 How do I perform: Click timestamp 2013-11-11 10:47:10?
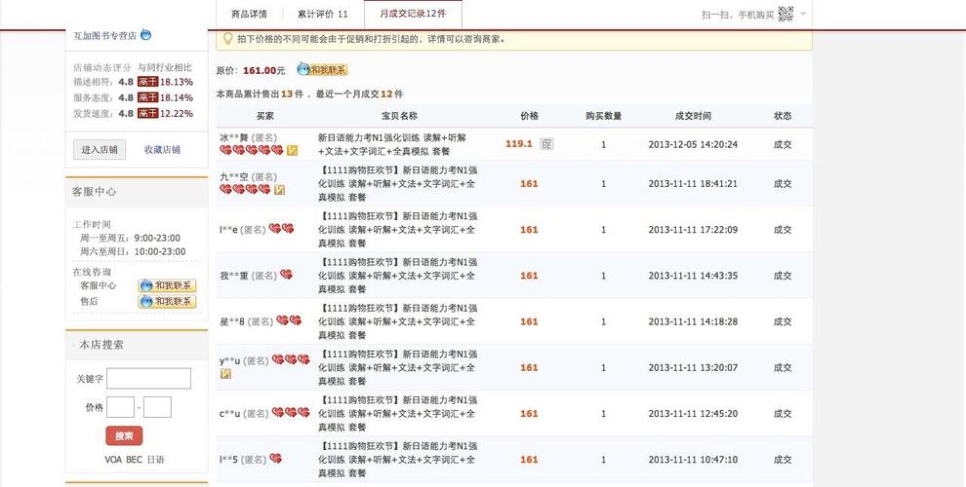[x=693, y=460]
